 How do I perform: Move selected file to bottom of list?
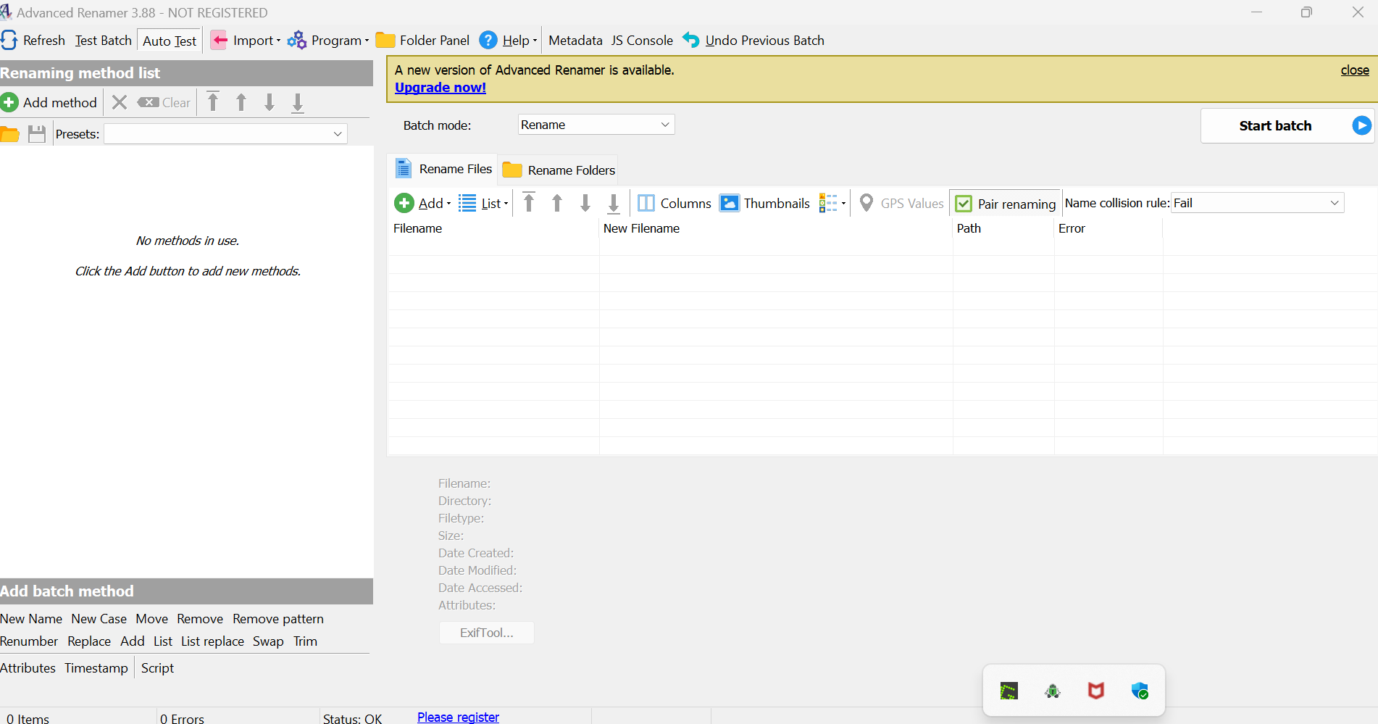pyautogui.click(x=614, y=204)
